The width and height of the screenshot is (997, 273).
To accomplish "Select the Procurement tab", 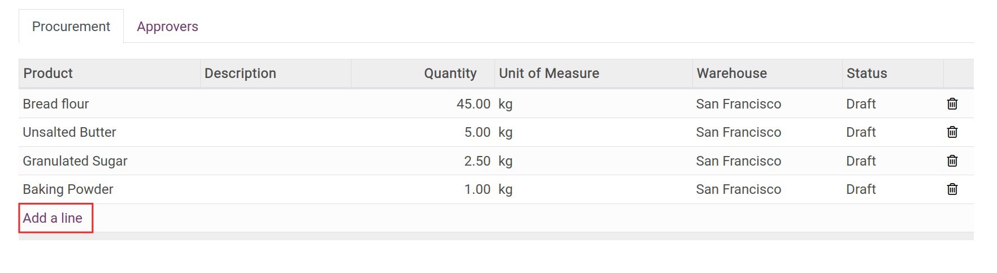I will click(x=71, y=27).
